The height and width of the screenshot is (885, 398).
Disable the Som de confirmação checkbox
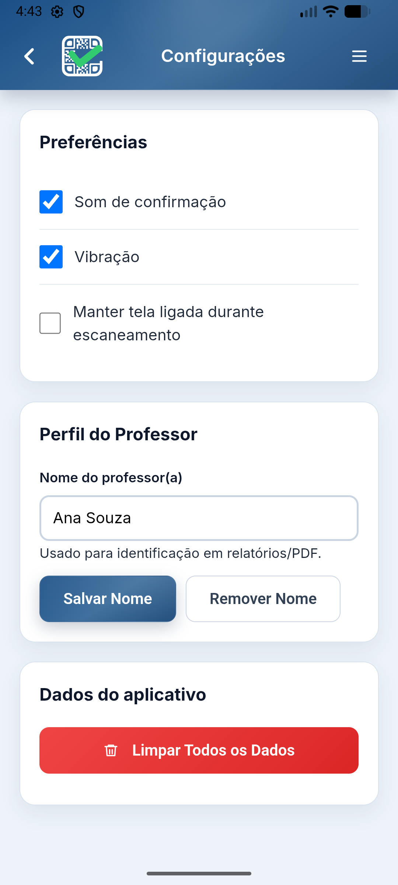tap(51, 202)
